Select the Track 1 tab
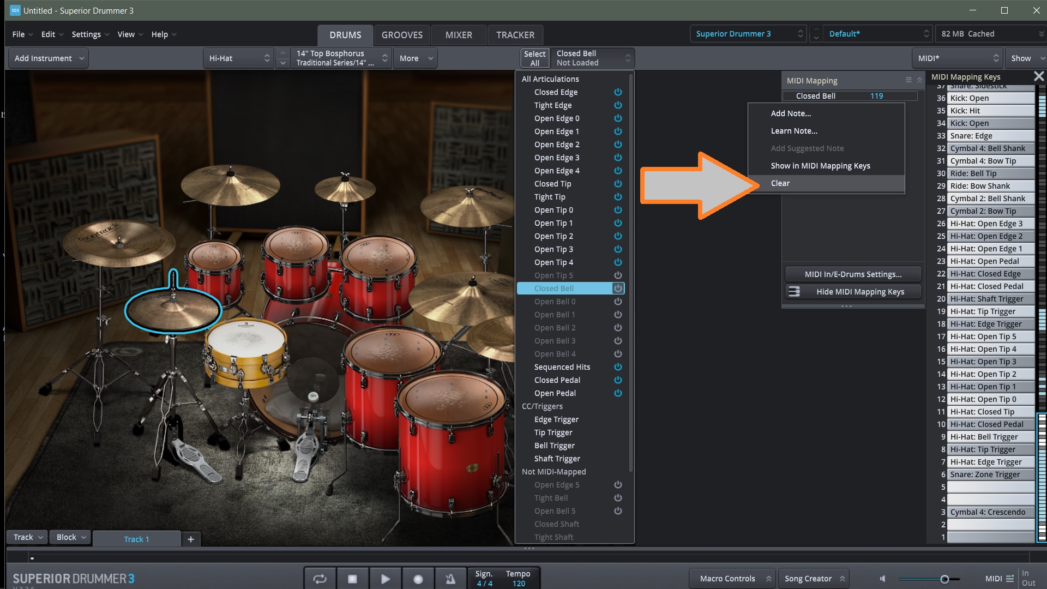The width and height of the screenshot is (1047, 589). (x=136, y=539)
